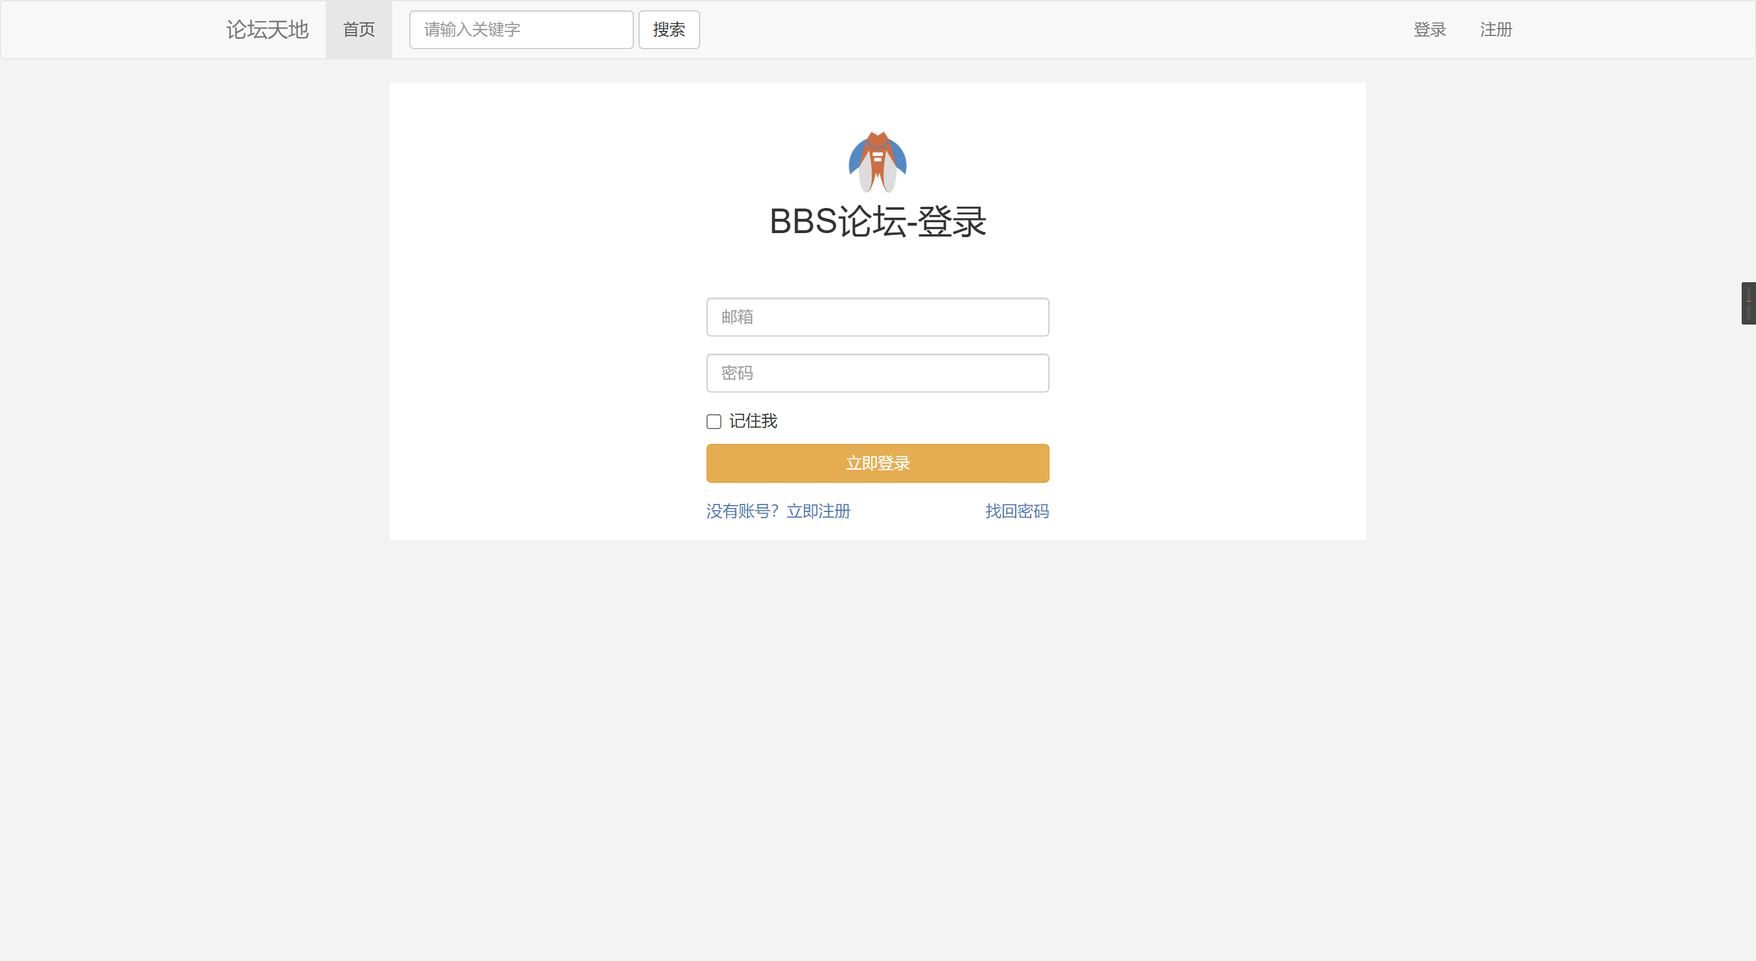Open the 首页 nav tab
Screen dimensions: 1756x961
point(358,29)
